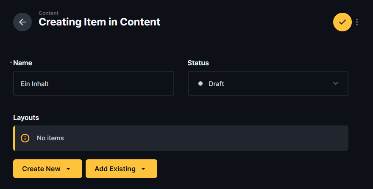Expand the Status field chevron arrow

point(336,83)
